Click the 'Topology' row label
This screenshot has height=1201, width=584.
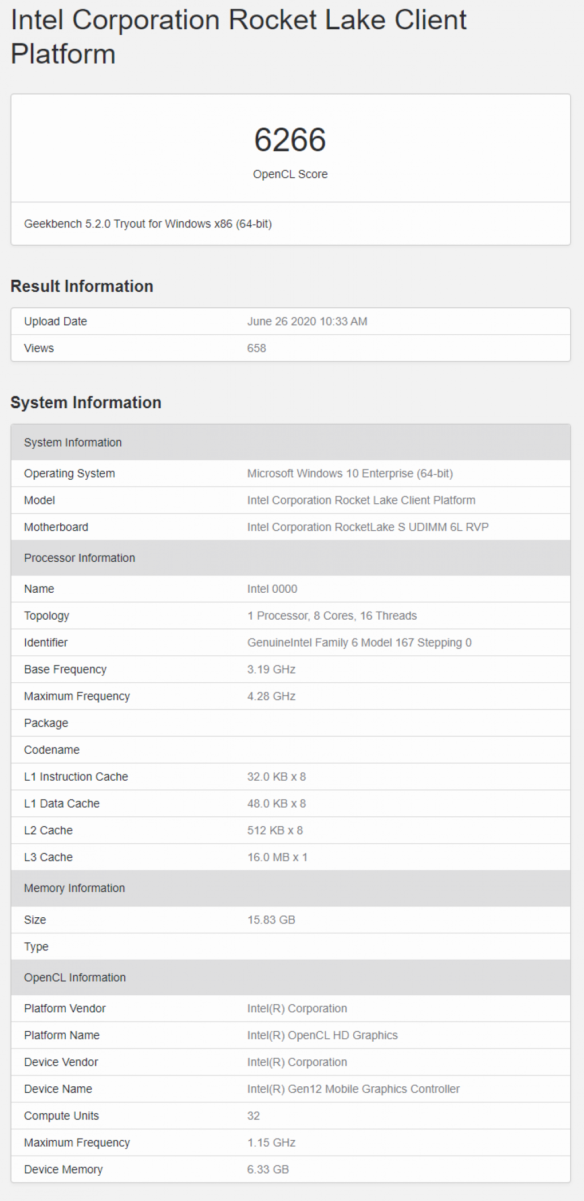[x=46, y=616]
